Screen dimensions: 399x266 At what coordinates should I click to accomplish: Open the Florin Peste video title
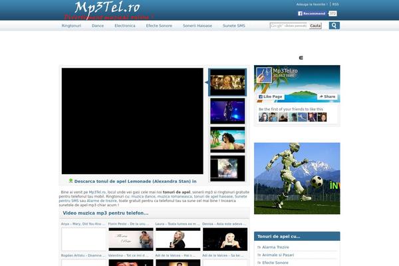pos(128,224)
